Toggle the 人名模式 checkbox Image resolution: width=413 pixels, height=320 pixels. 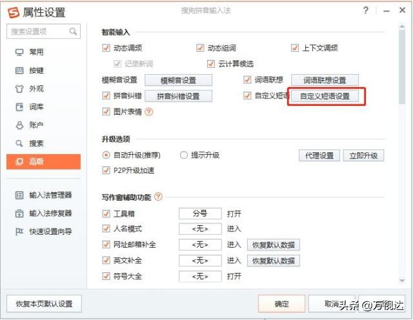pyautogui.click(x=106, y=228)
